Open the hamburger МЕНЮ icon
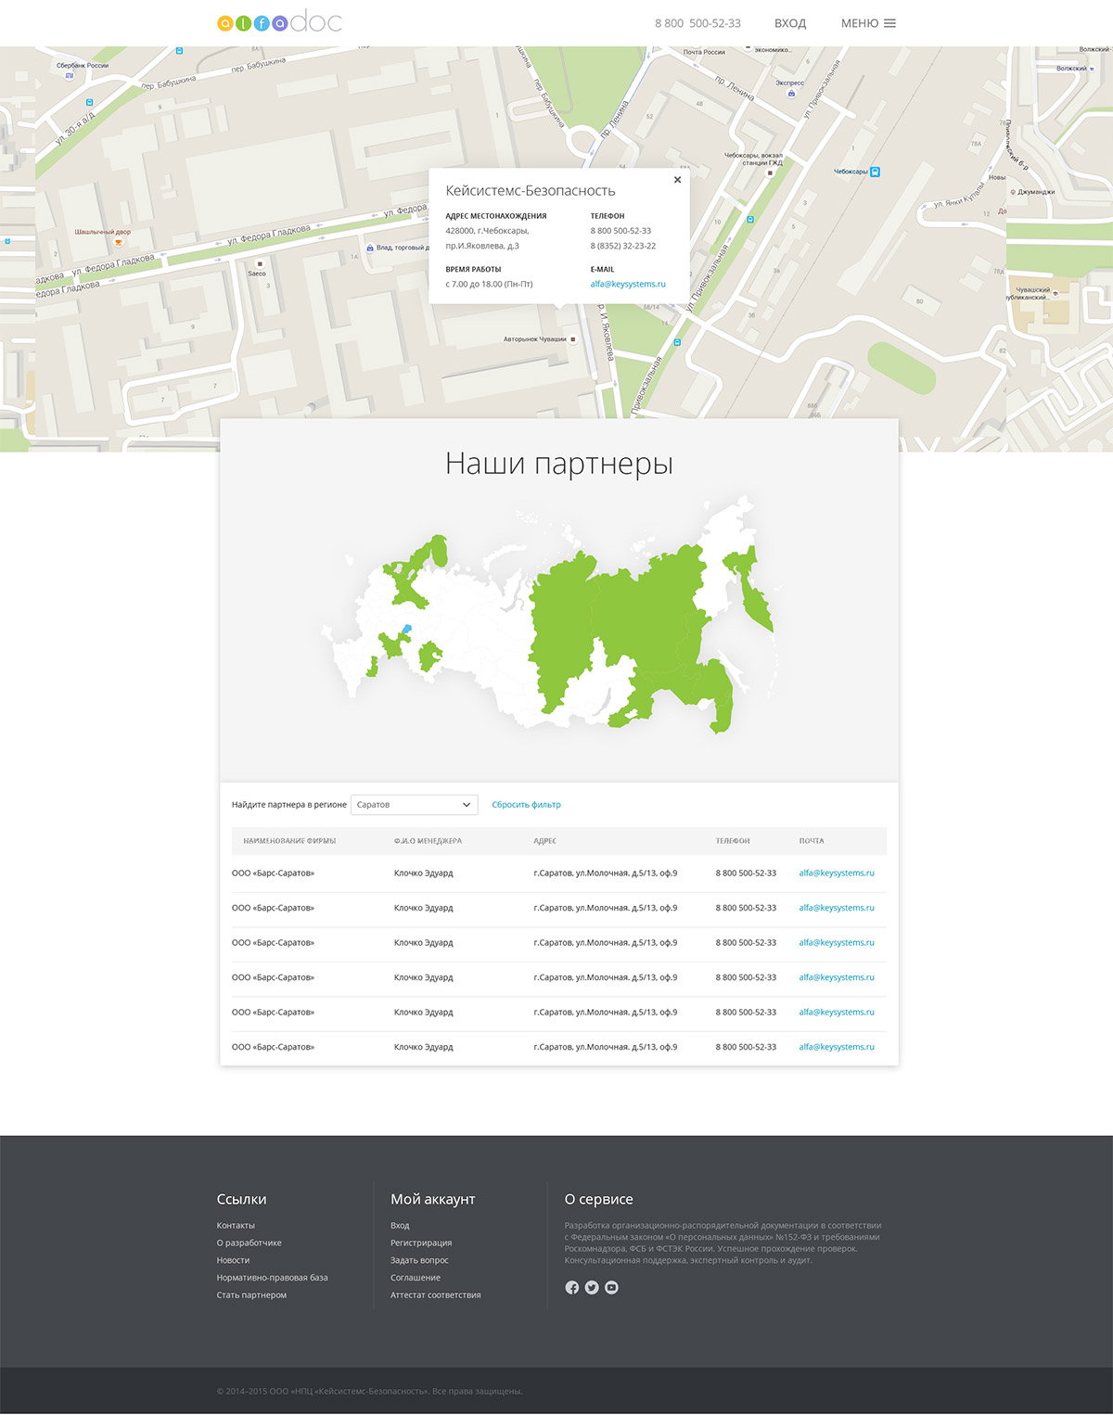 [889, 23]
